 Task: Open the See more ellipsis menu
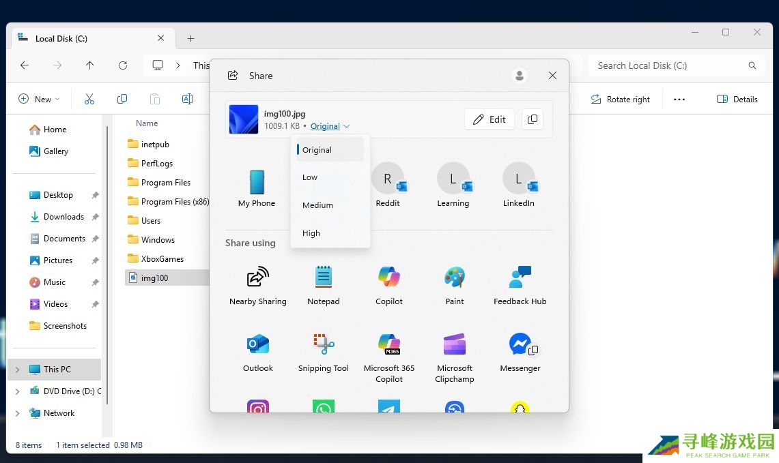click(x=679, y=100)
